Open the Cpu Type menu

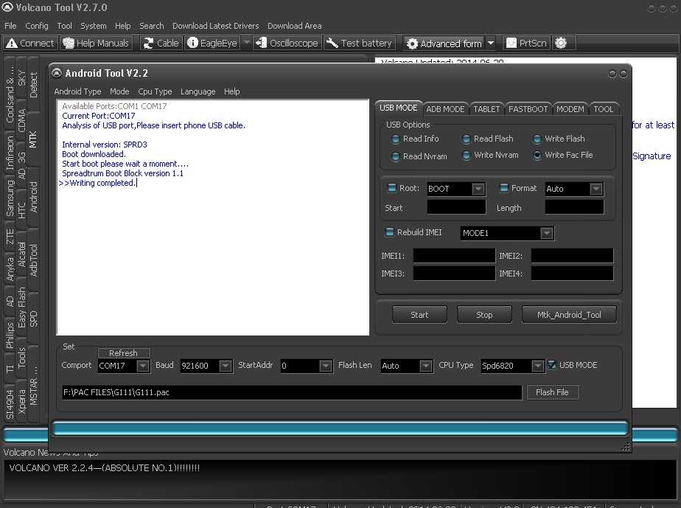(155, 91)
